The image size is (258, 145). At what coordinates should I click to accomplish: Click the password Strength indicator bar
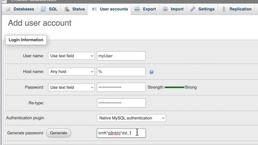pyautogui.click(x=175, y=87)
